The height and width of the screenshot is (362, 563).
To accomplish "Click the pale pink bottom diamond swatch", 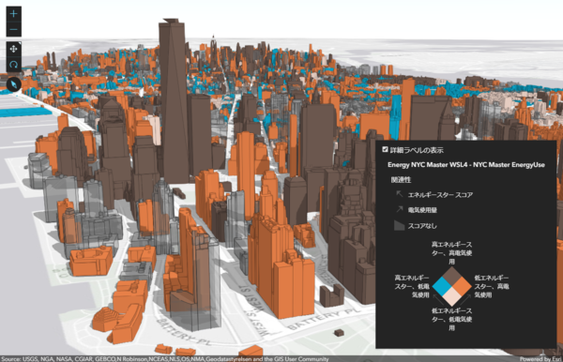I will tap(451, 296).
